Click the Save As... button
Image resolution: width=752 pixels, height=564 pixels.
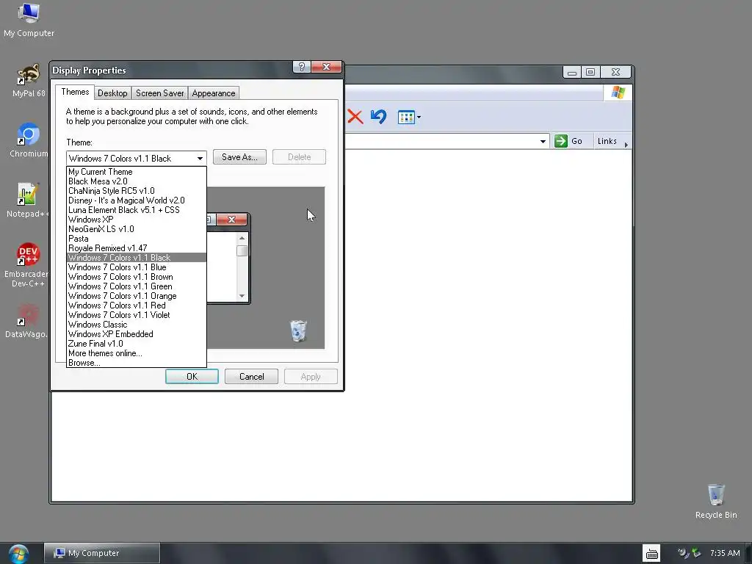click(239, 157)
